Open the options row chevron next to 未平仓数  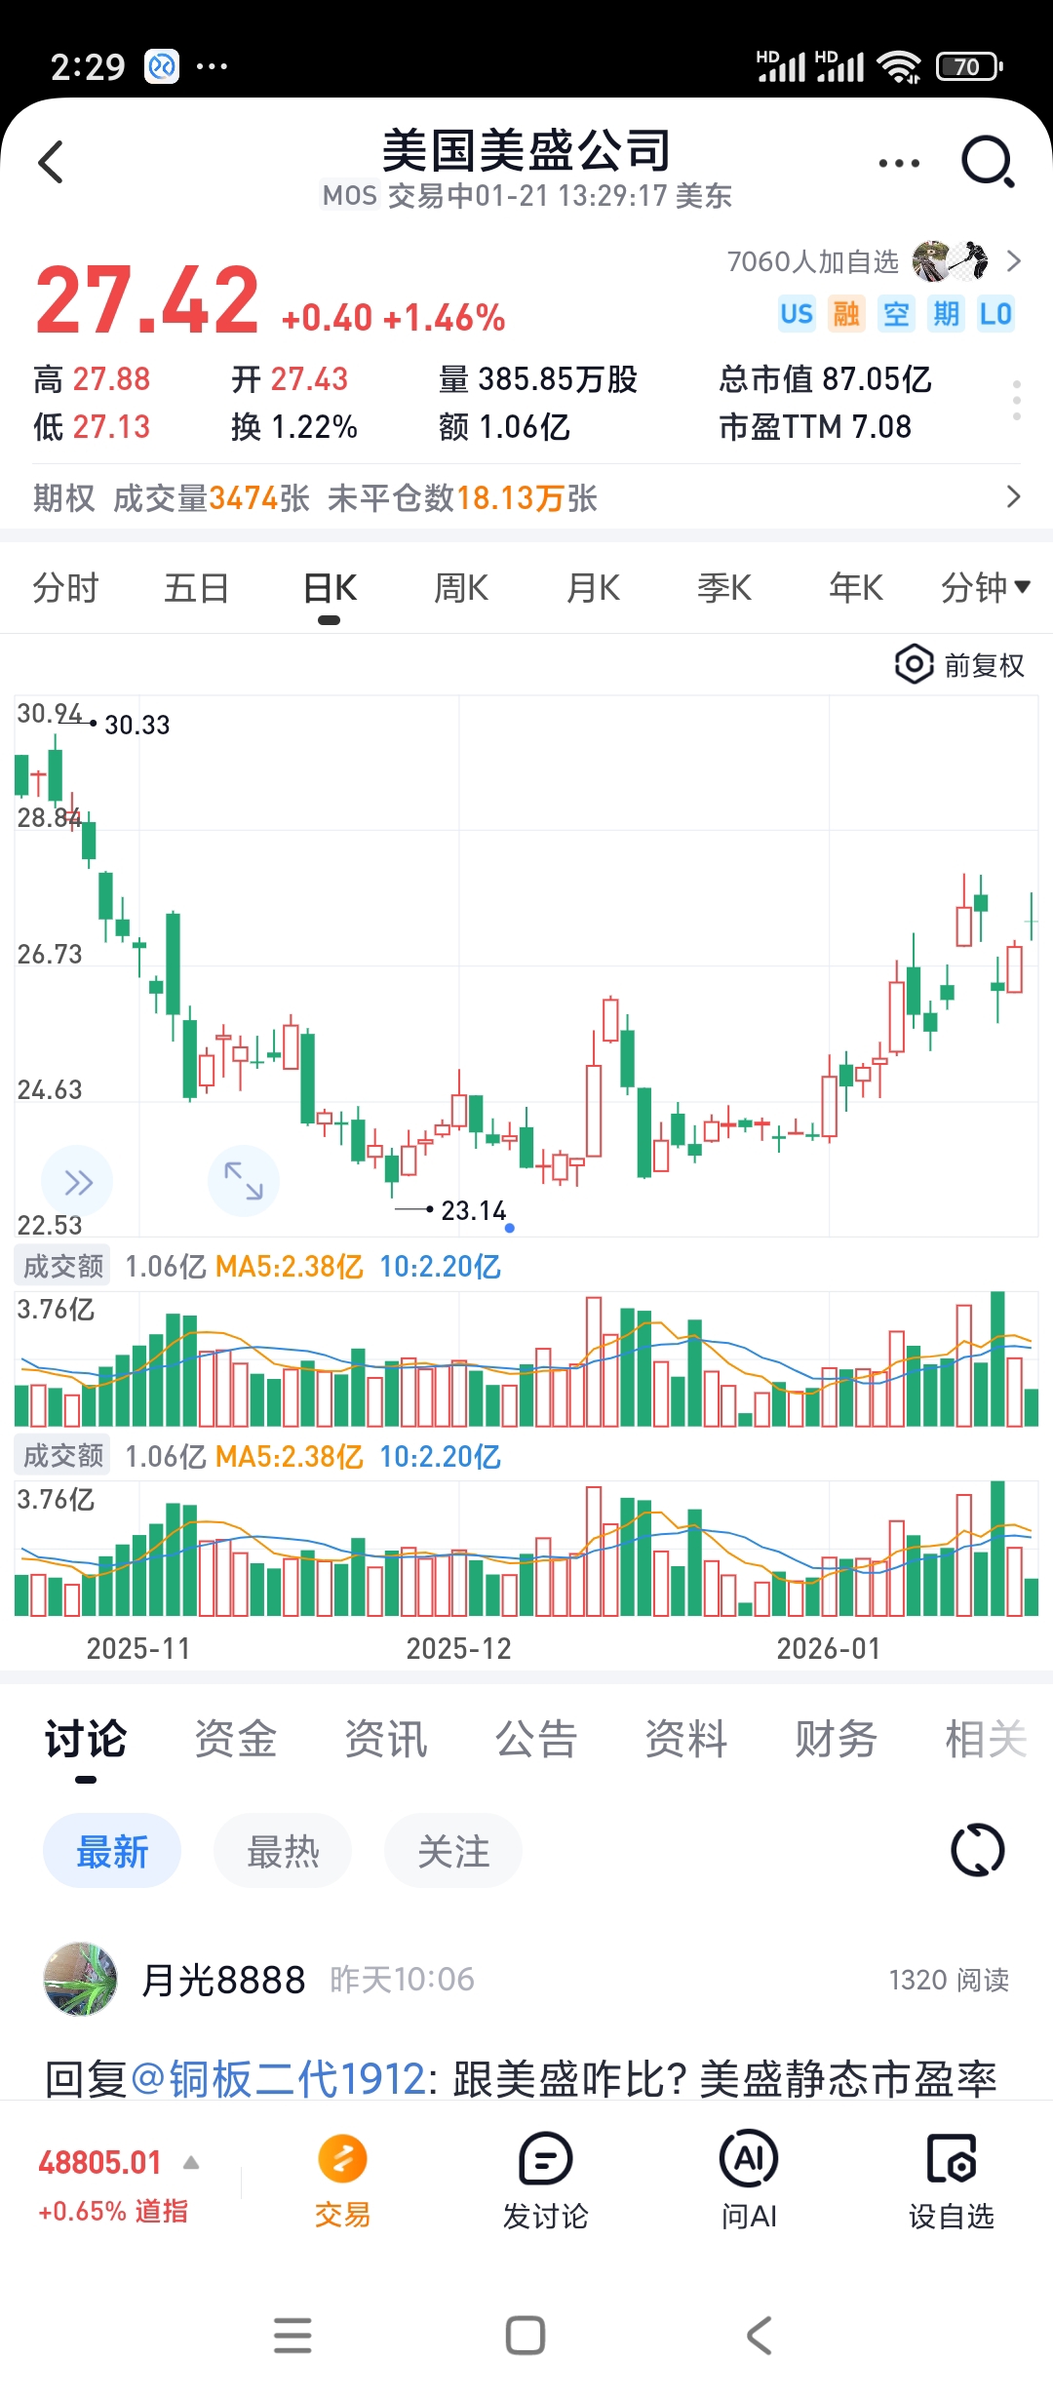tap(1014, 497)
